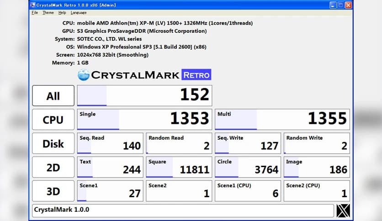This screenshot has width=382, height=221.
Task: Click the CPU Single score 1353
Action: 144,120
